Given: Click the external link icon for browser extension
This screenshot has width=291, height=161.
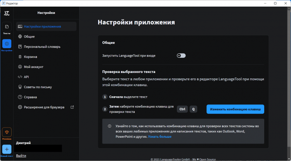Looking at the screenshot, I should (x=73, y=107).
